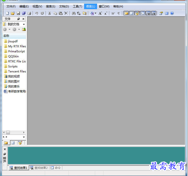Toggle paragraph marks ¶ display

click(118, 13)
